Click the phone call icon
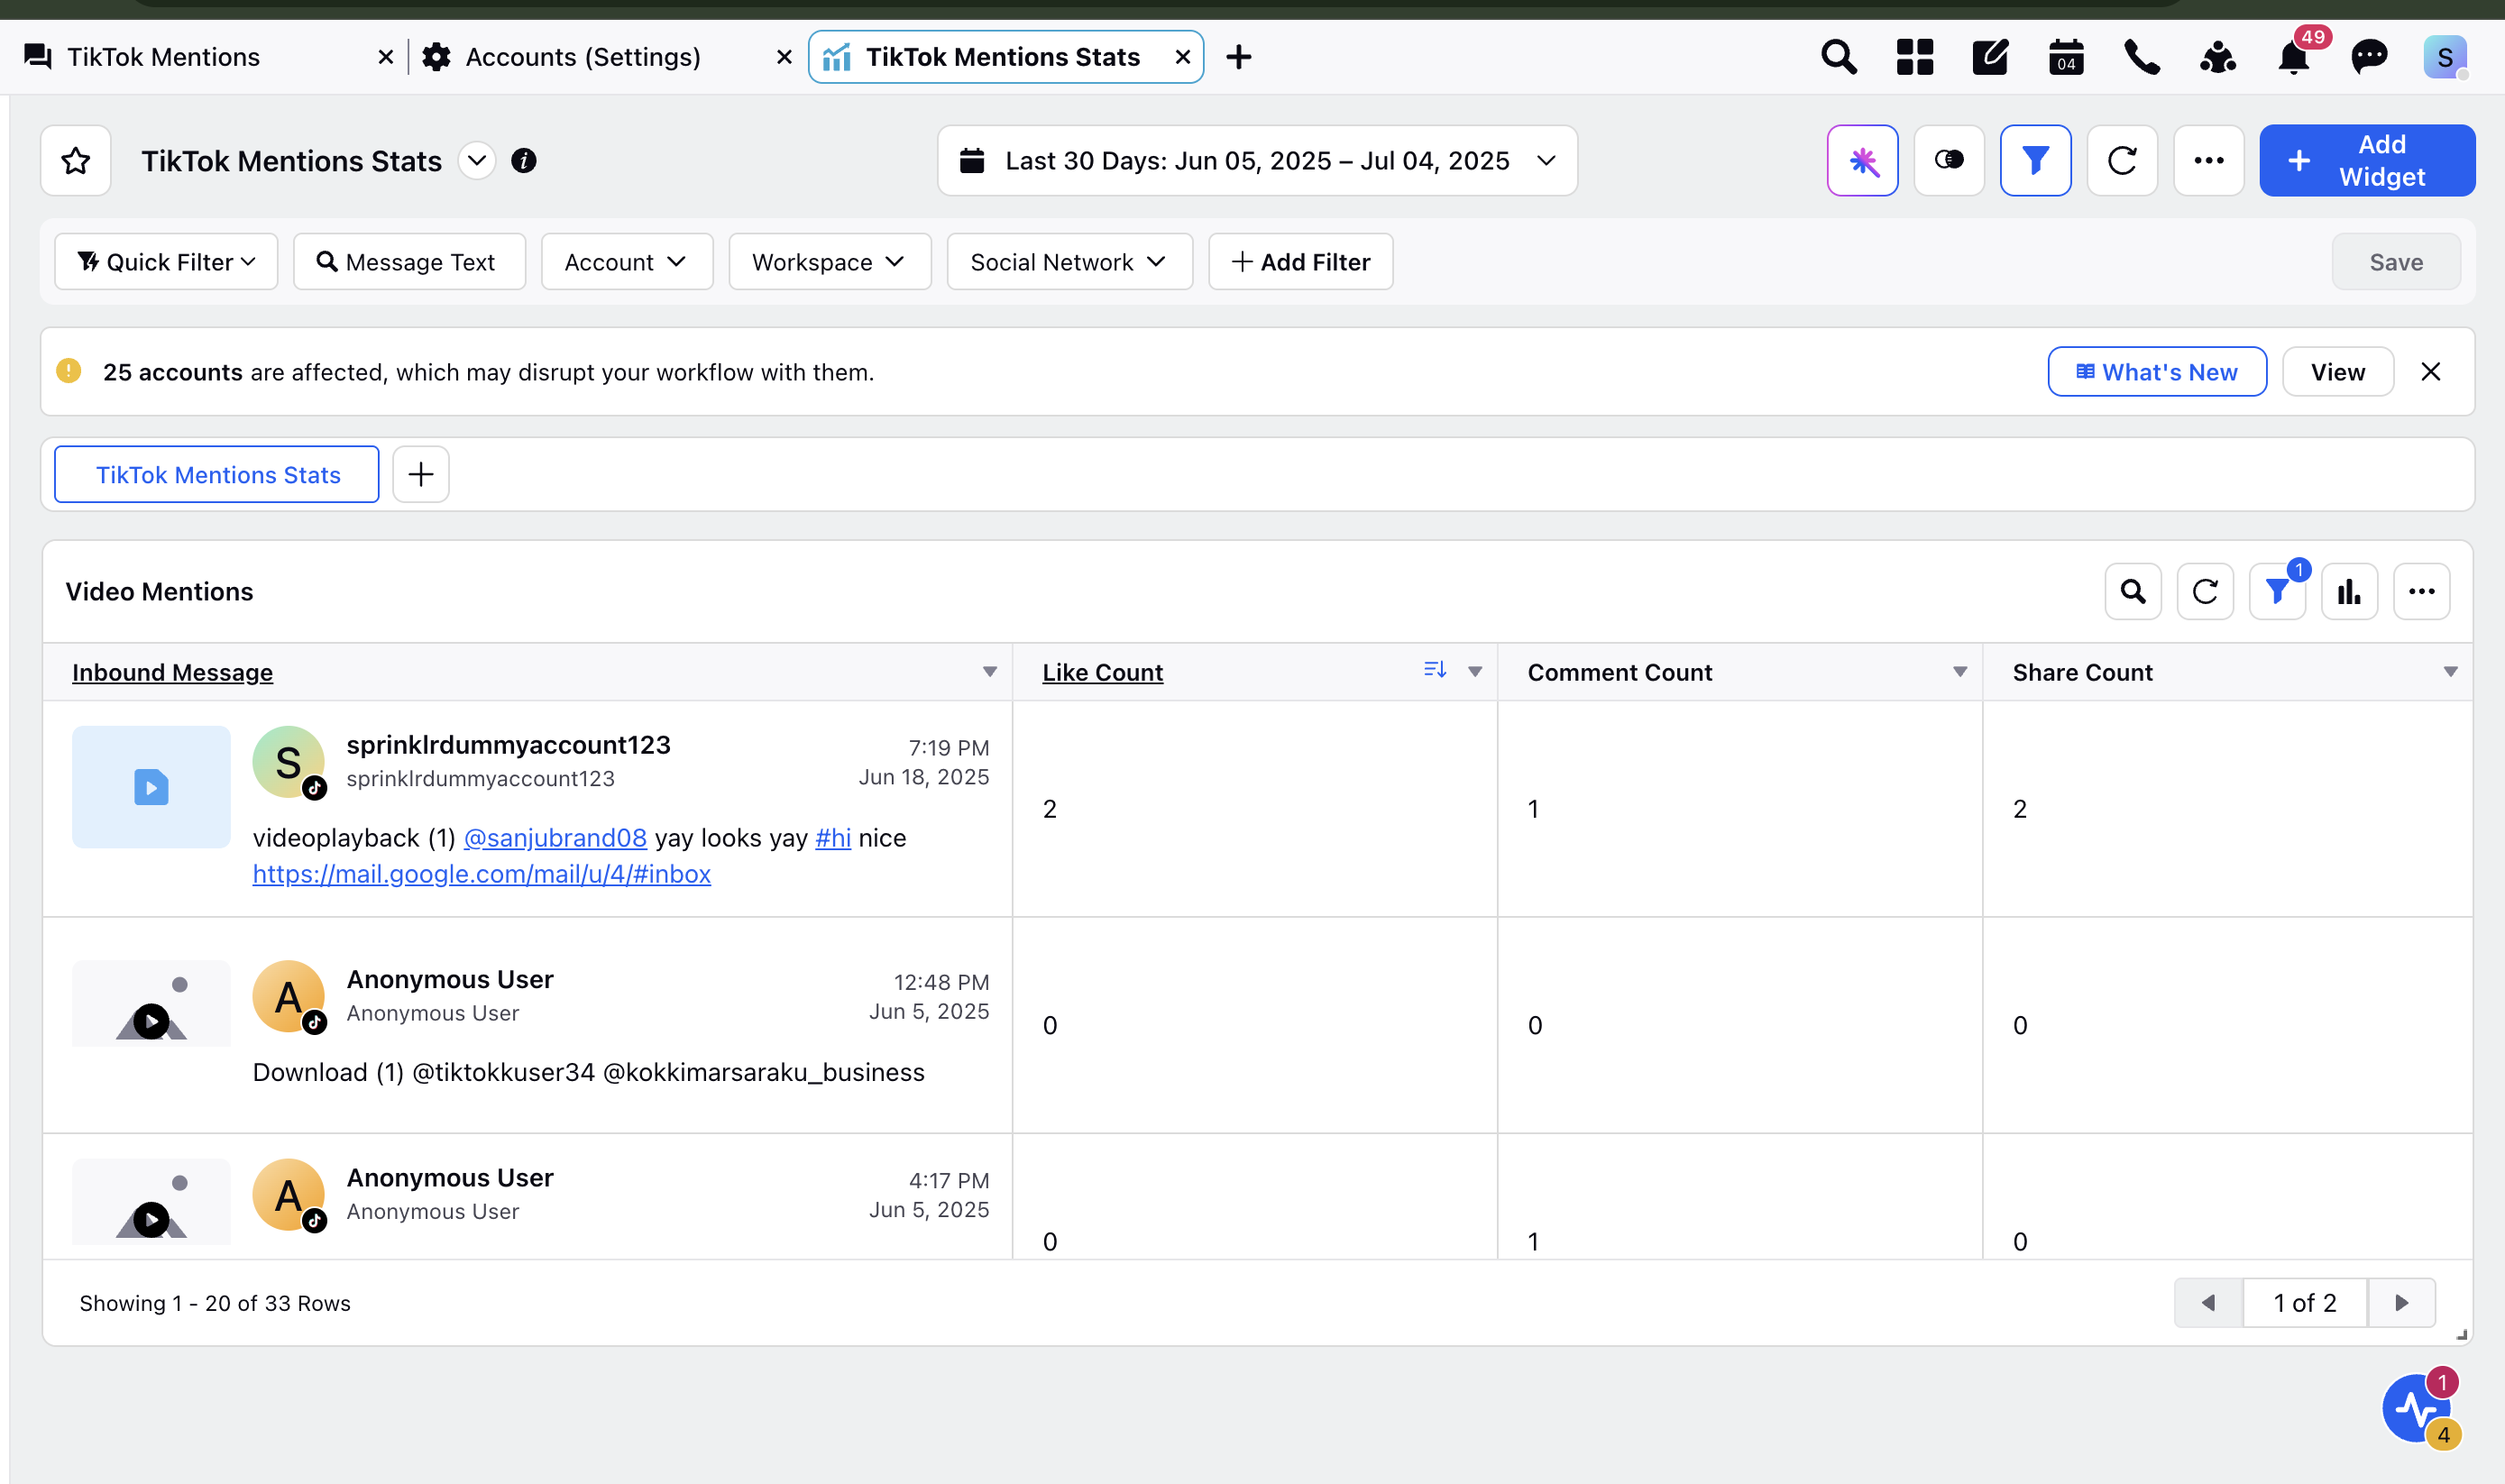Screen dimensions: 2505x1484 [2141, 57]
